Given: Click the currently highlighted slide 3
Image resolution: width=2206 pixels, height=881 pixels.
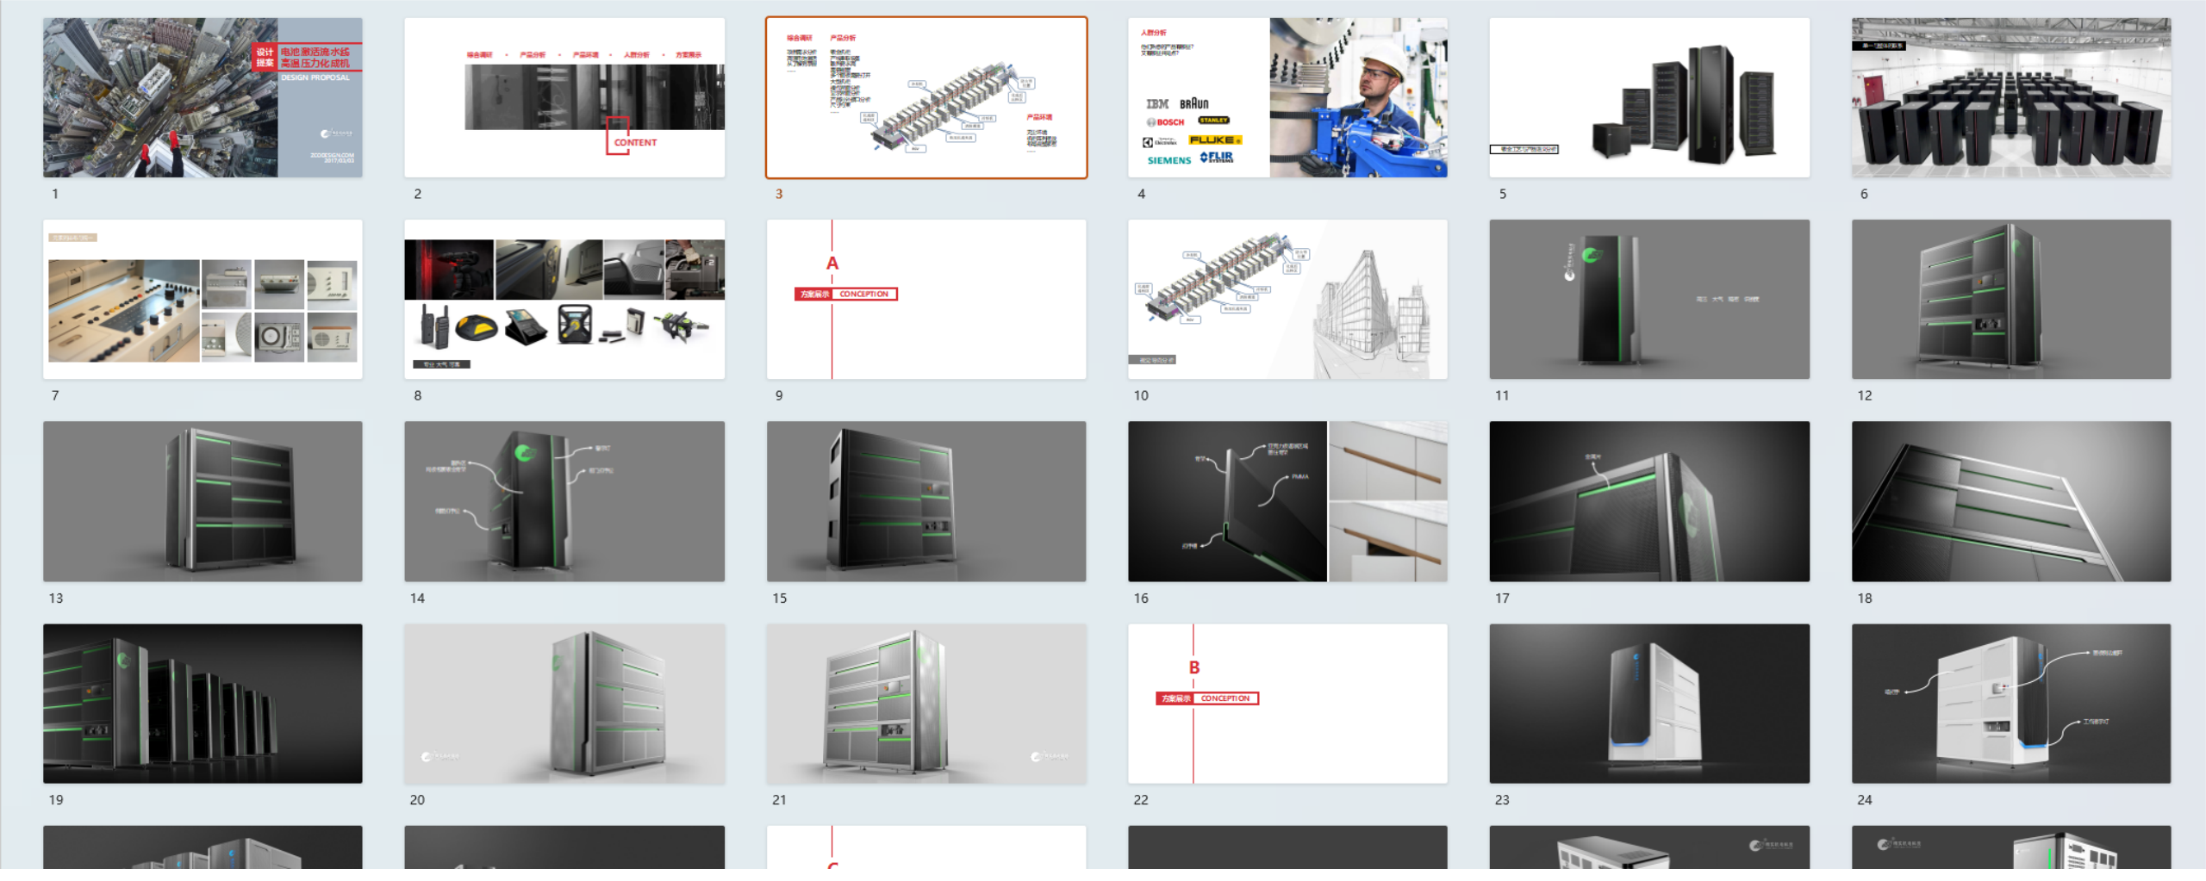Looking at the screenshot, I should click(x=925, y=97).
